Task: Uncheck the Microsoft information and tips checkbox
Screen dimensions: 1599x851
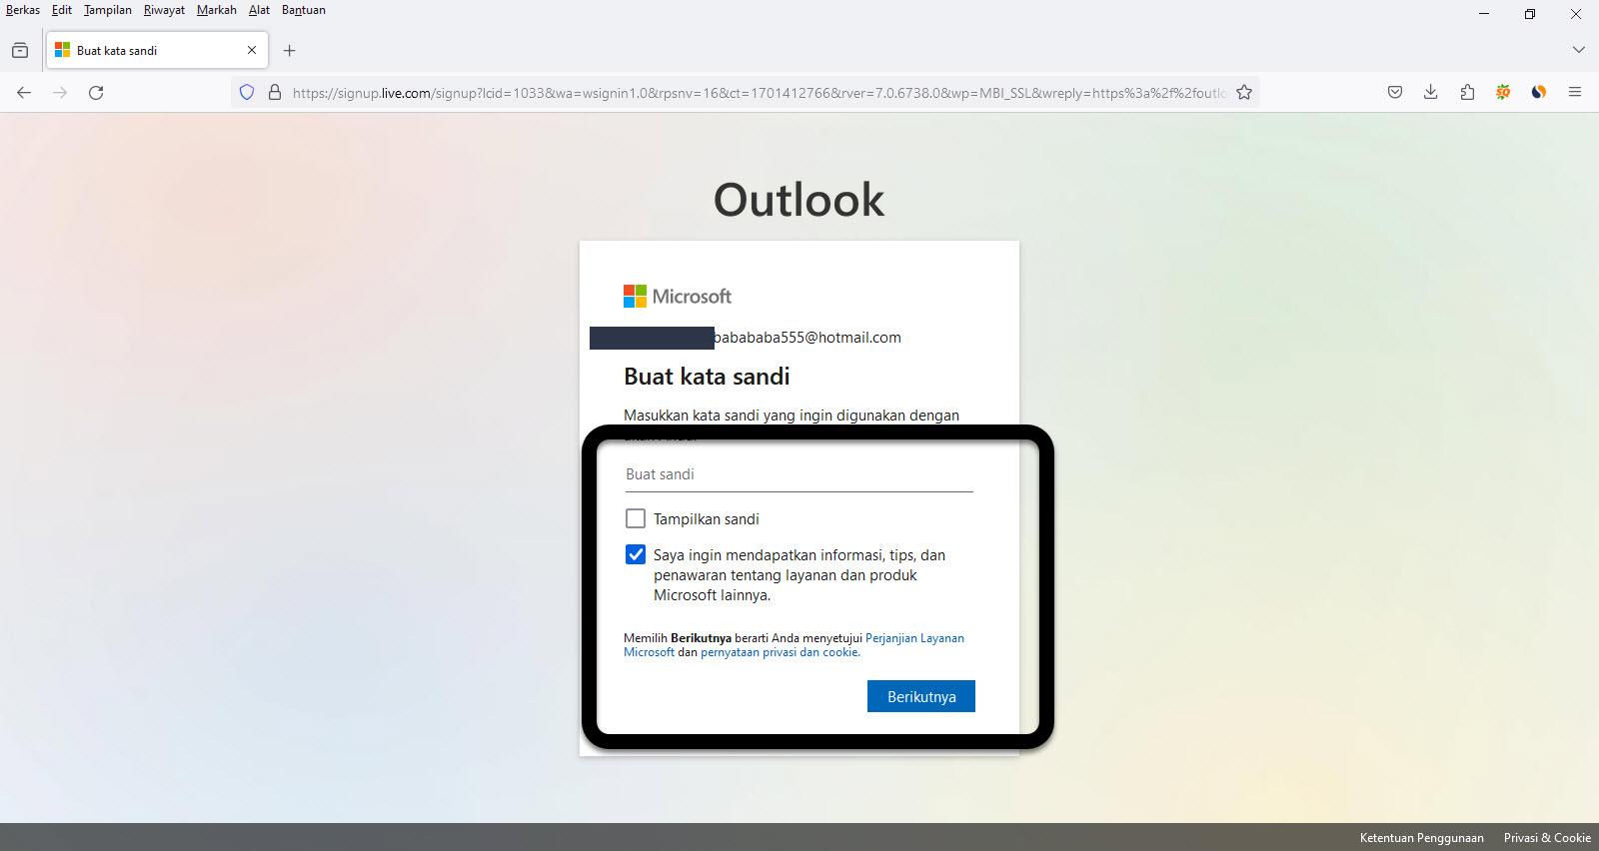Action: pos(636,554)
